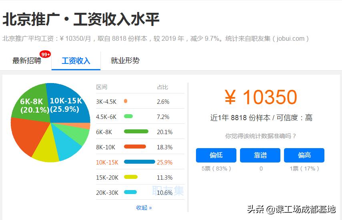Click the 你觉得该统计数据准确吗 question text

(x=261, y=136)
